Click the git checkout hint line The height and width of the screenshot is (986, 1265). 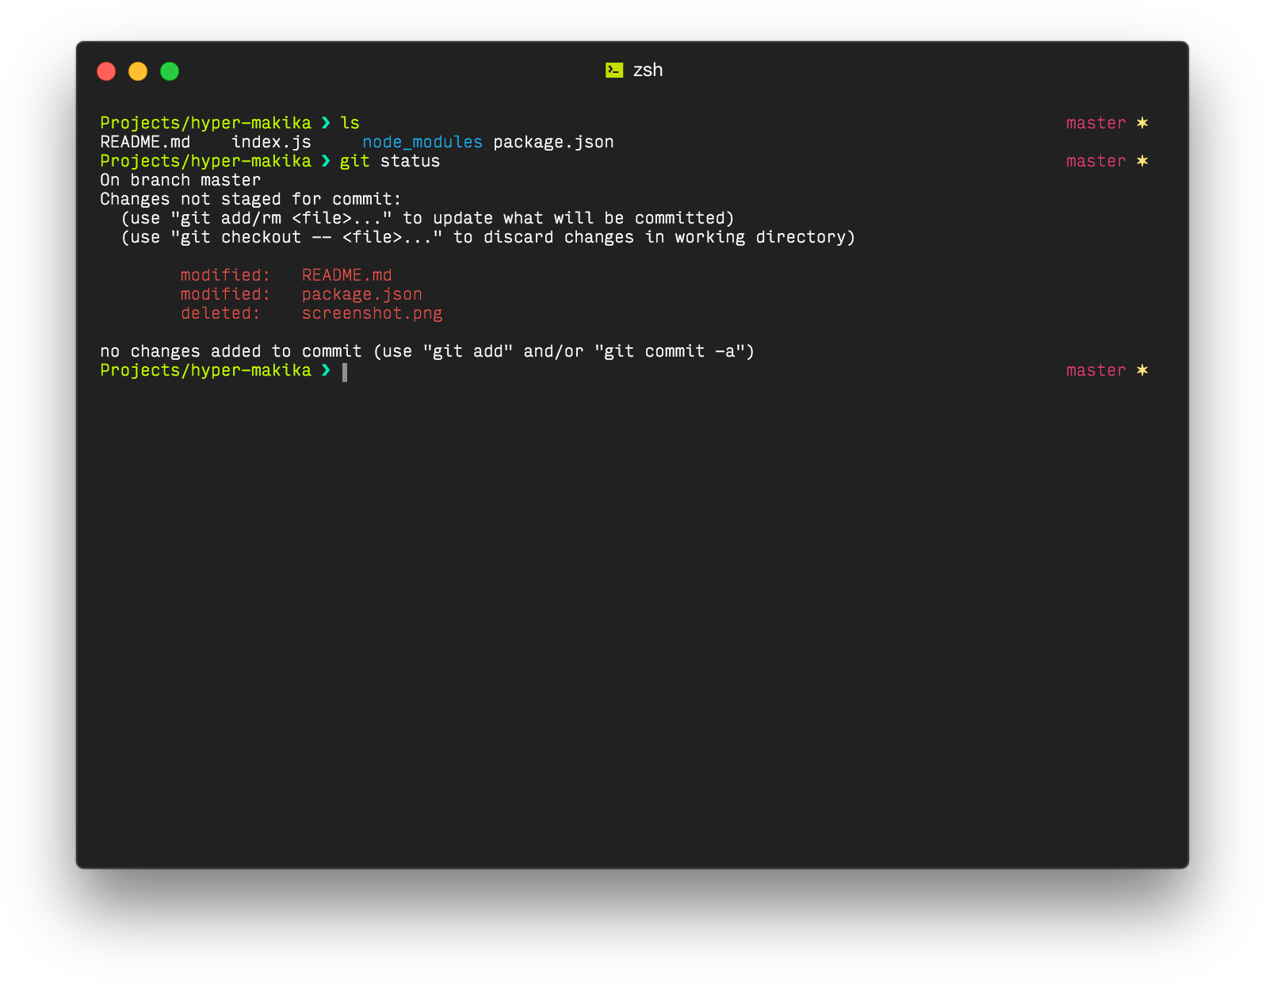pos(488,237)
